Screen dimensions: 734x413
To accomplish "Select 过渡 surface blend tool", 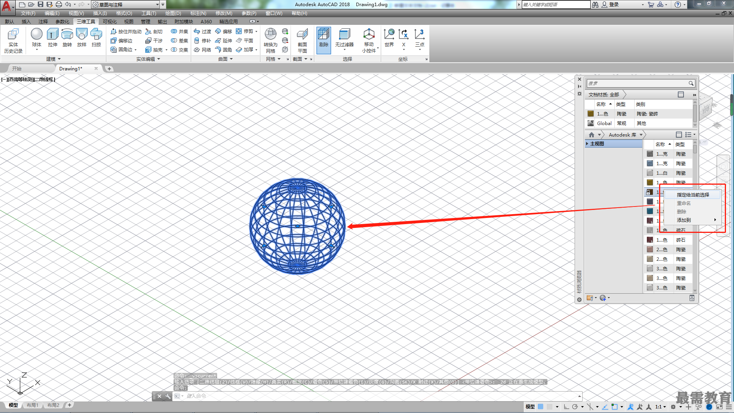I will coord(202,31).
